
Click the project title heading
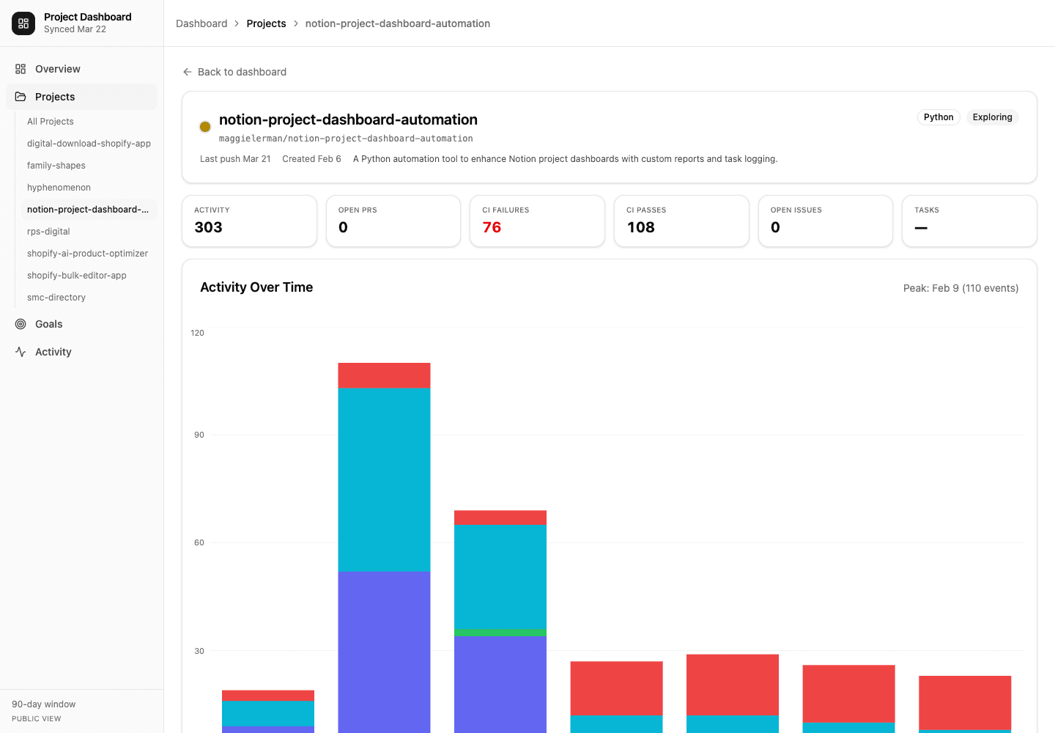(x=348, y=119)
